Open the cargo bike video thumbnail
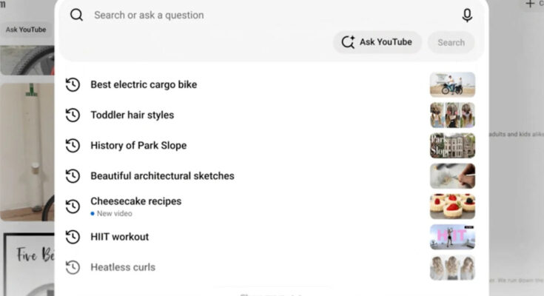The image size is (544, 296). tap(452, 84)
